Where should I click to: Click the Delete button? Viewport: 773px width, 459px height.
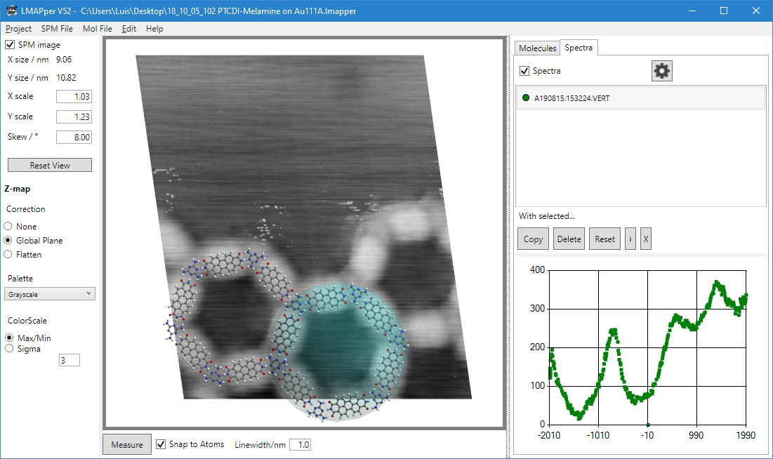tap(569, 239)
